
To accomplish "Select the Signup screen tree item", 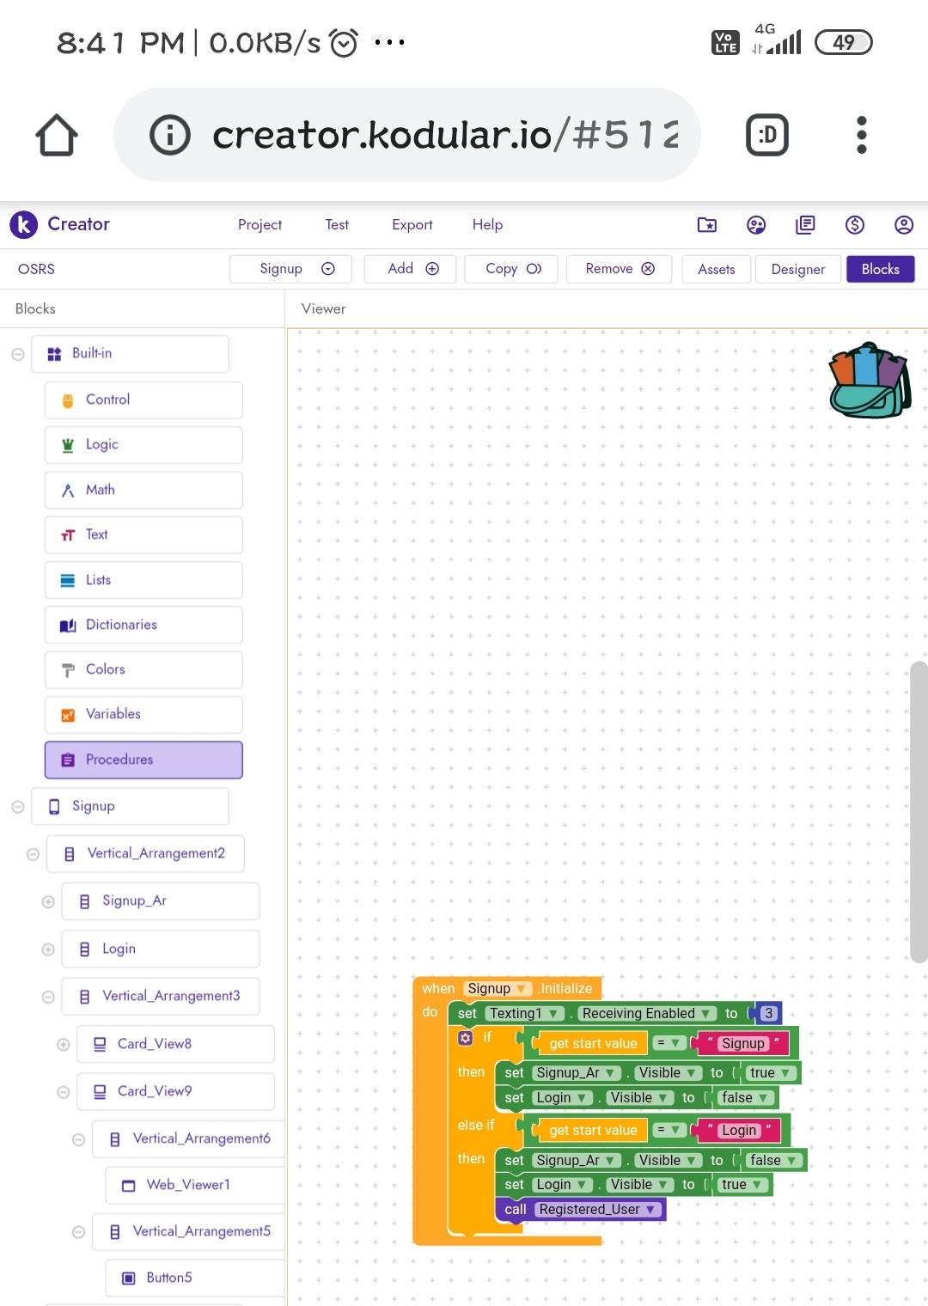I will click(130, 806).
